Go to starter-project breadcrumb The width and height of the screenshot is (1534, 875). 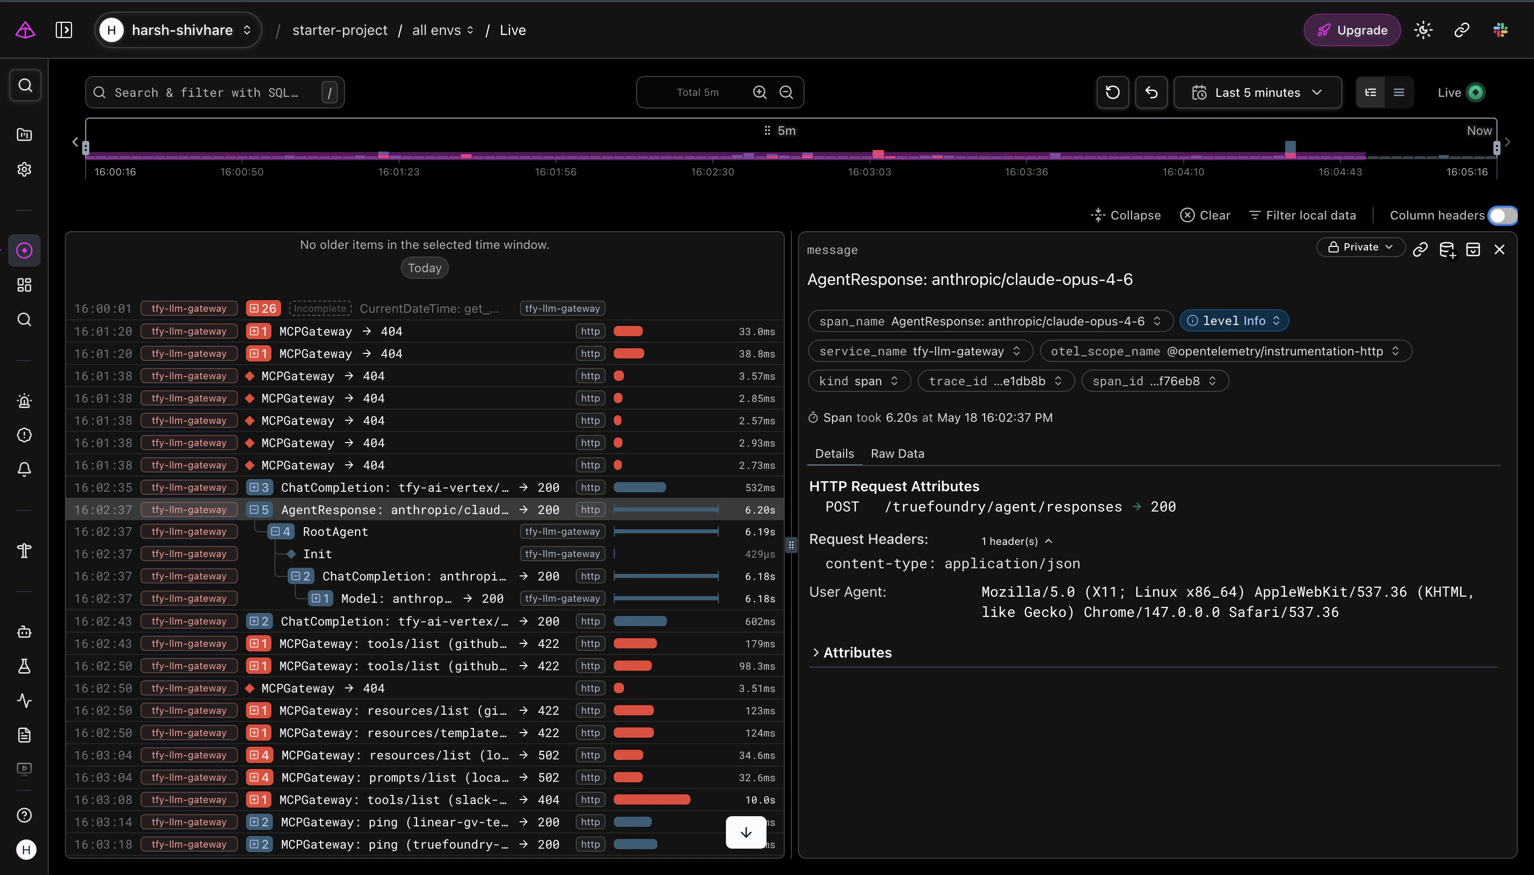pos(340,30)
